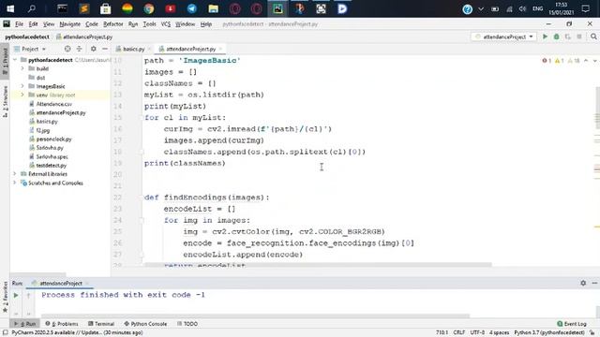Open the attendanceProject run configuration dropdown
Viewport: 600px width, 337px height.
click(504, 37)
